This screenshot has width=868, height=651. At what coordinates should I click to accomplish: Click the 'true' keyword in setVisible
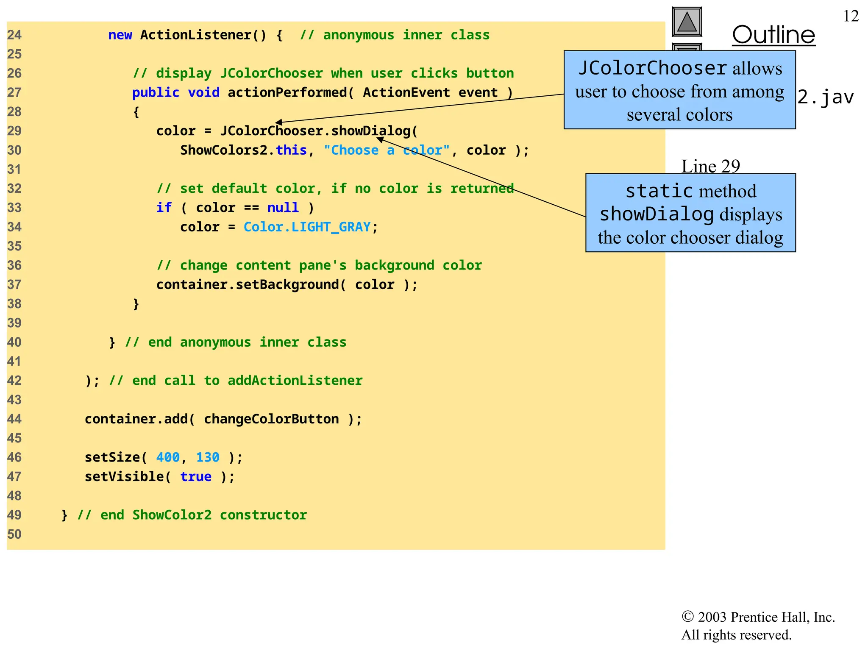click(195, 477)
